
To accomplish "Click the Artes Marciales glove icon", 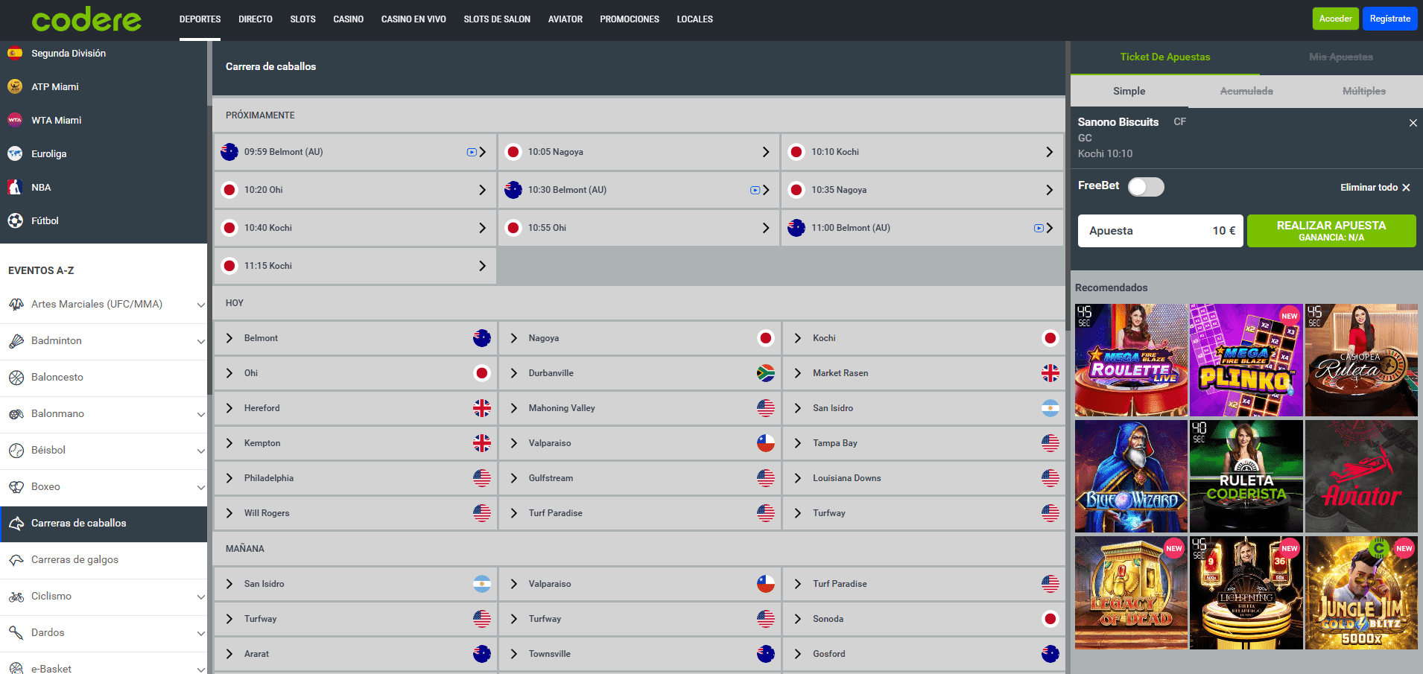I will [x=16, y=304].
